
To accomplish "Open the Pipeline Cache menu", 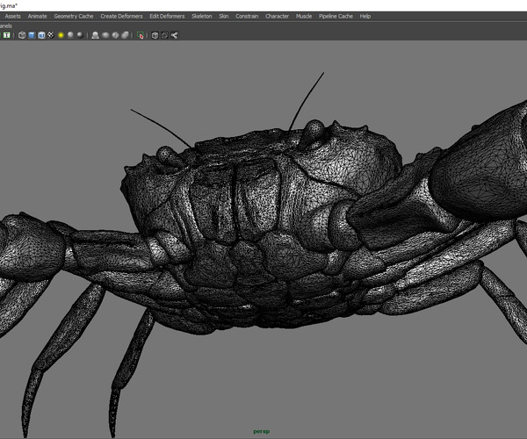I will tap(336, 16).
